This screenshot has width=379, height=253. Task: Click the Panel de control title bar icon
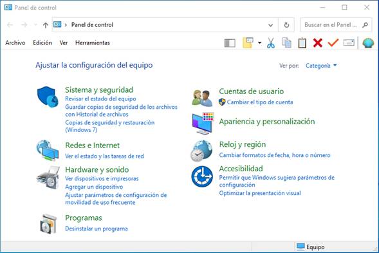8,8
